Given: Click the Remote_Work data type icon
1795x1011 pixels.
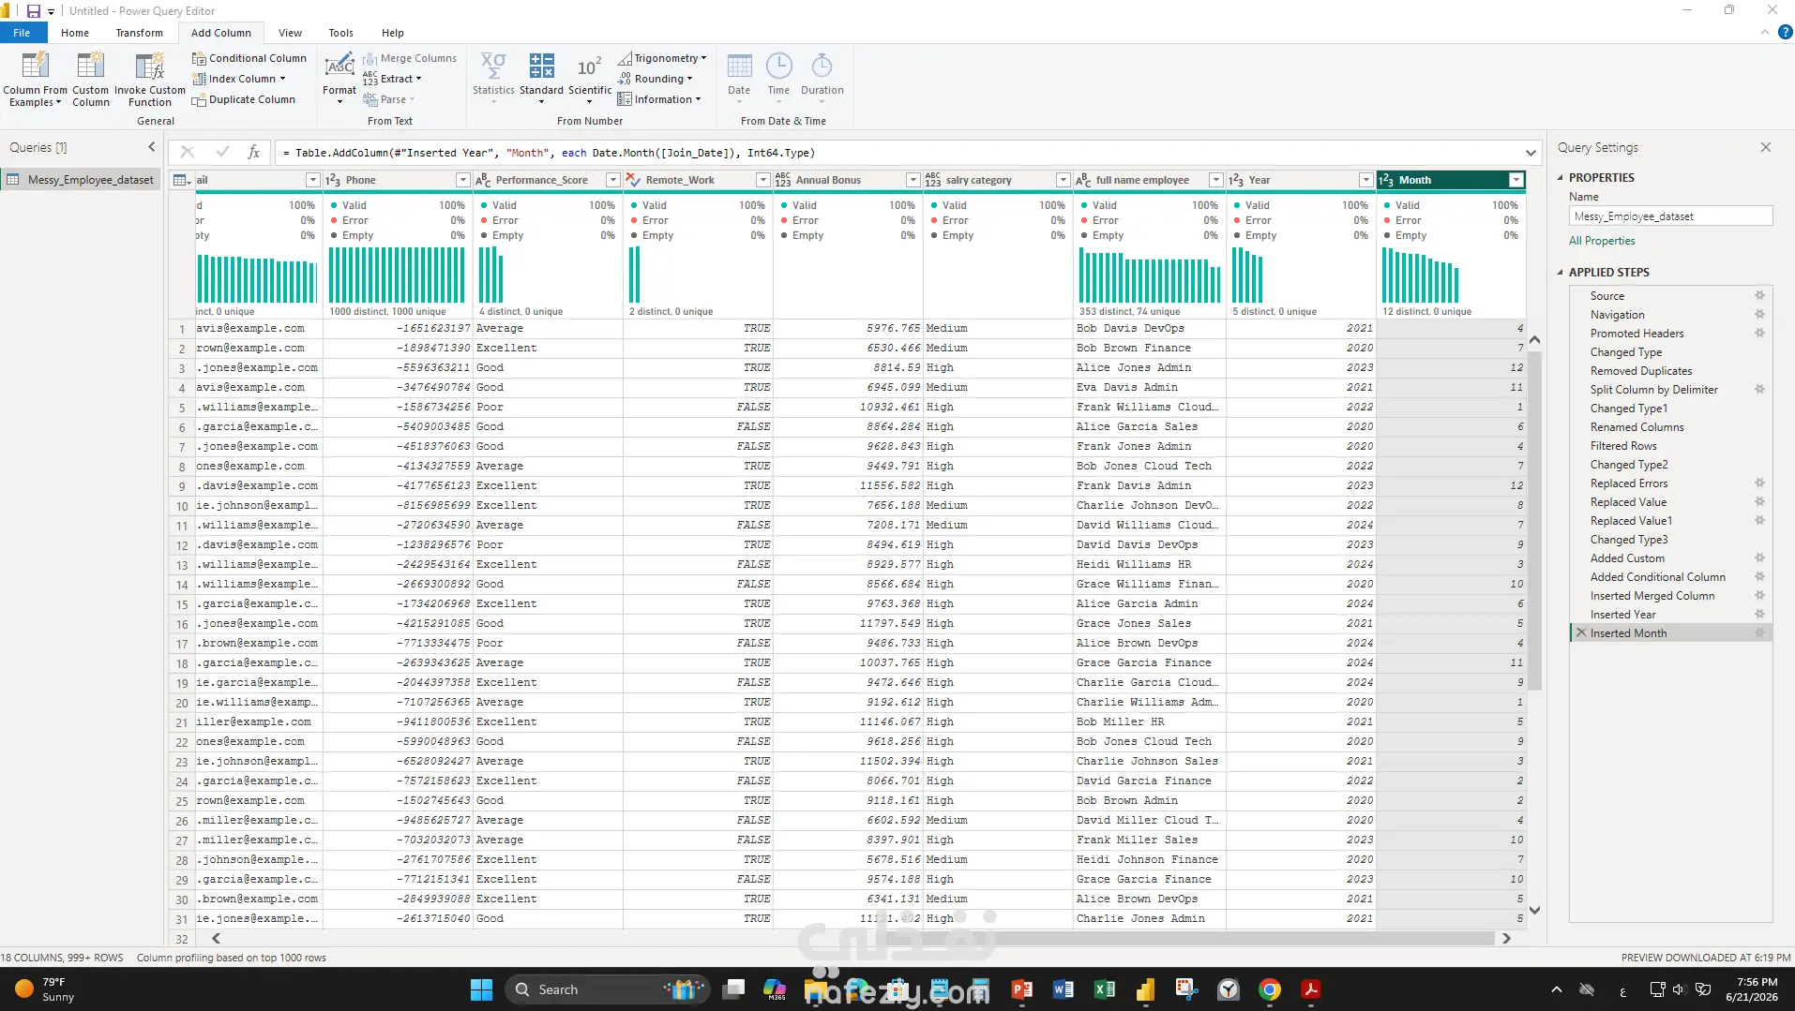Looking at the screenshot, I should click(x=633, y=180).
